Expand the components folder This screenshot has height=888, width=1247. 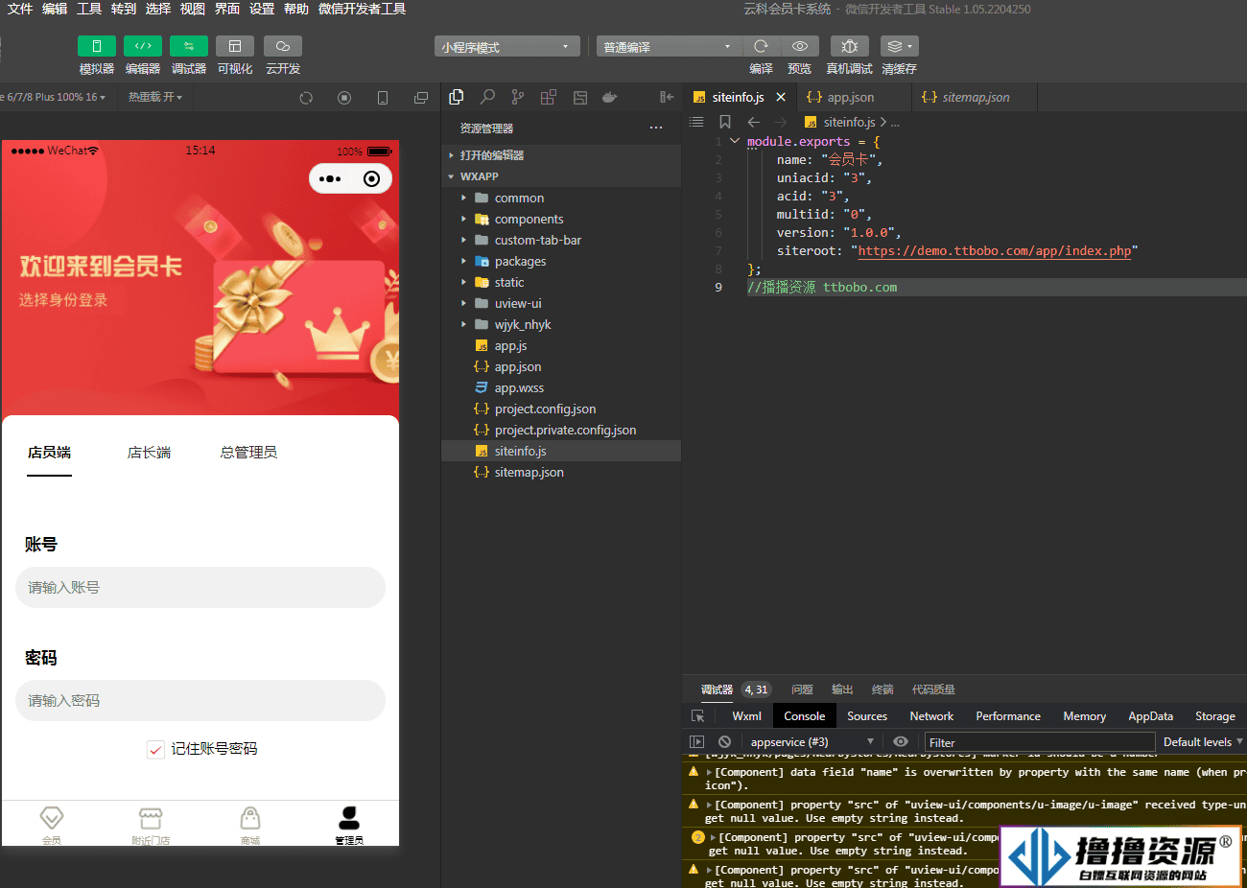[x=561, y=219]
